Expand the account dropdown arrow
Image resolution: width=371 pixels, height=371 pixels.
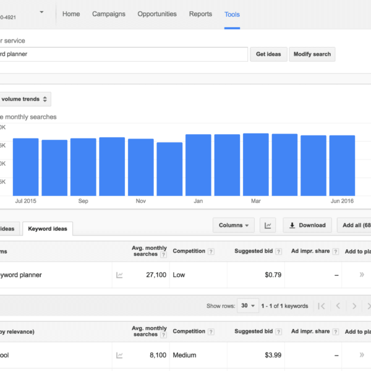click(41, 12)
